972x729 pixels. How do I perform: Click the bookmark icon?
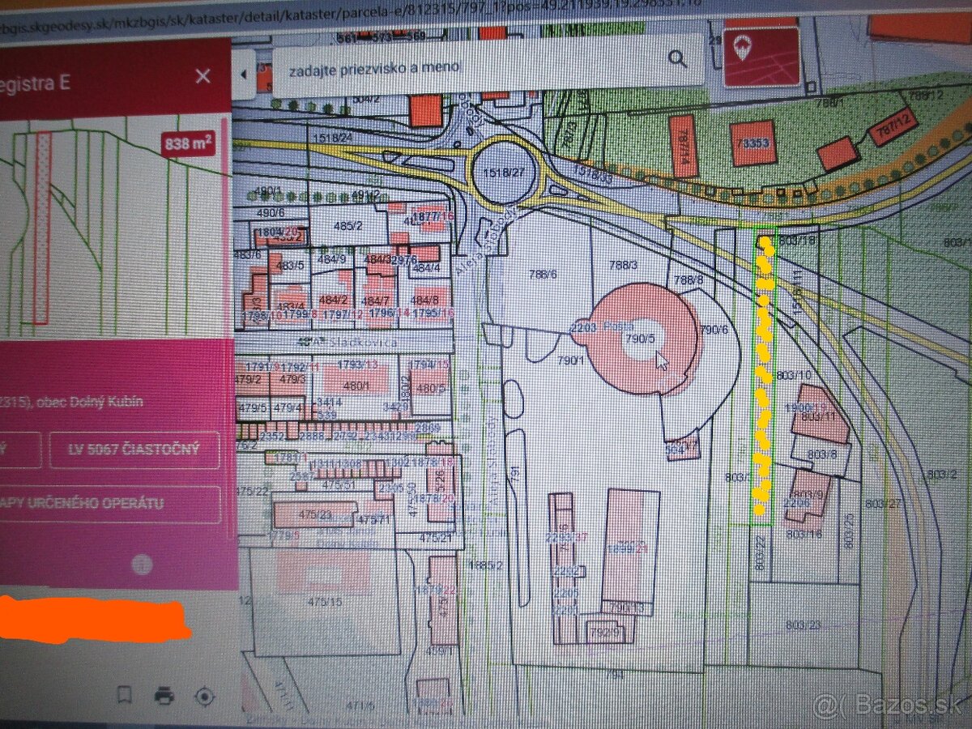124,695
